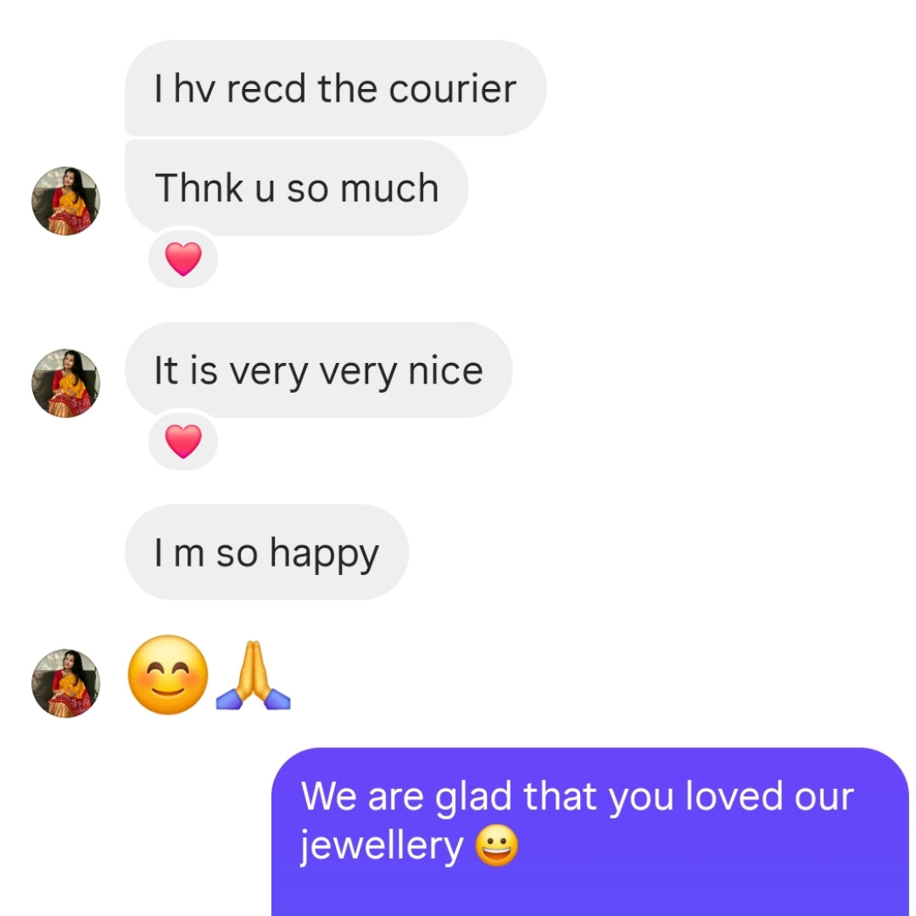Click the word 'much' in the second message
This screenshot has width=916, height=916.
pyautogui.click(x=389, y=188)
